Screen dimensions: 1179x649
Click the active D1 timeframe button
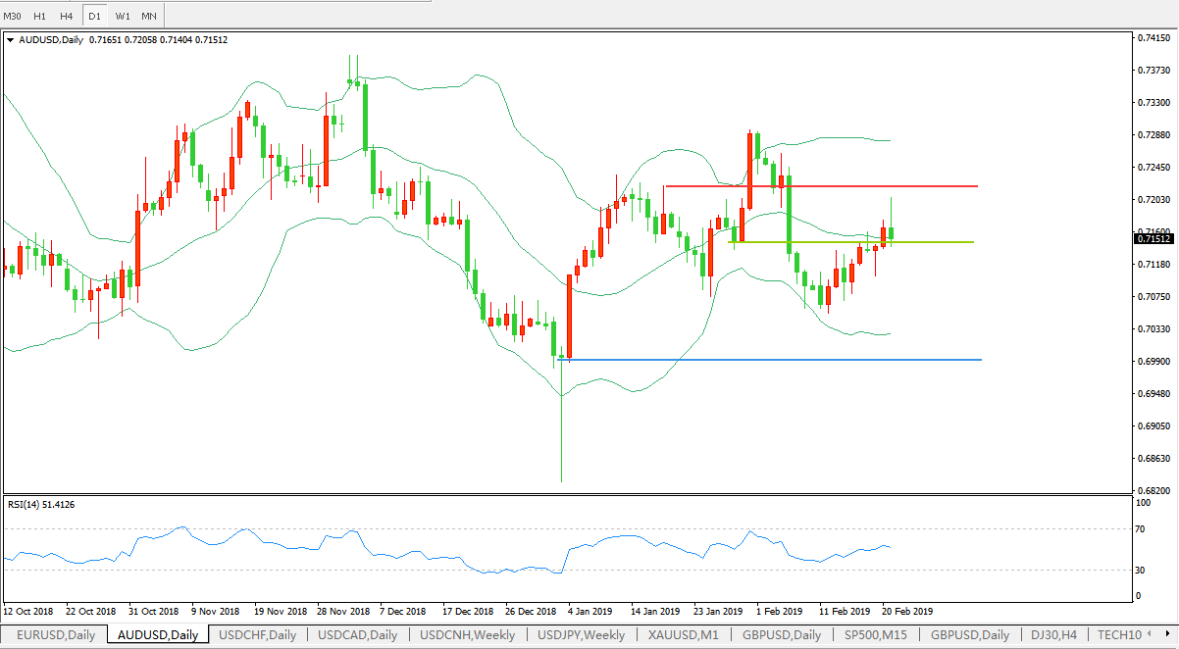(x=94, y=16)
